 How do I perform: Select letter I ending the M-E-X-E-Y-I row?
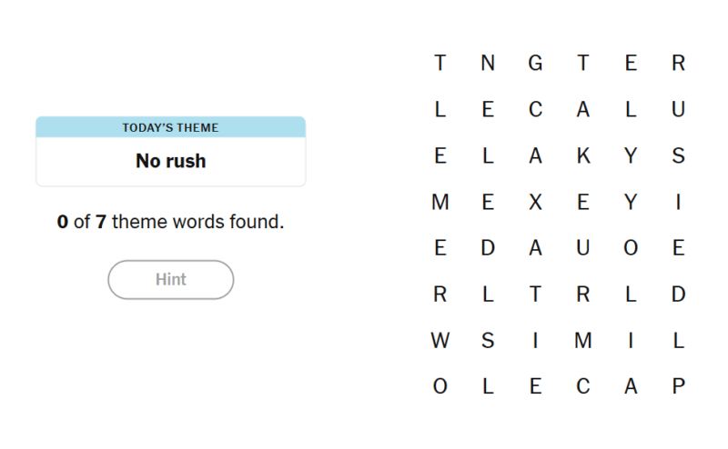point(678,202)
